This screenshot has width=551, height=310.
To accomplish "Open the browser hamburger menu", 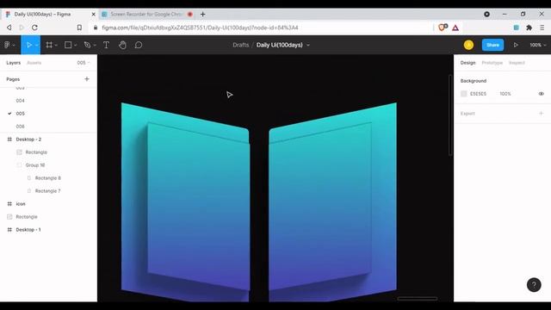I will tap(542, 28).
